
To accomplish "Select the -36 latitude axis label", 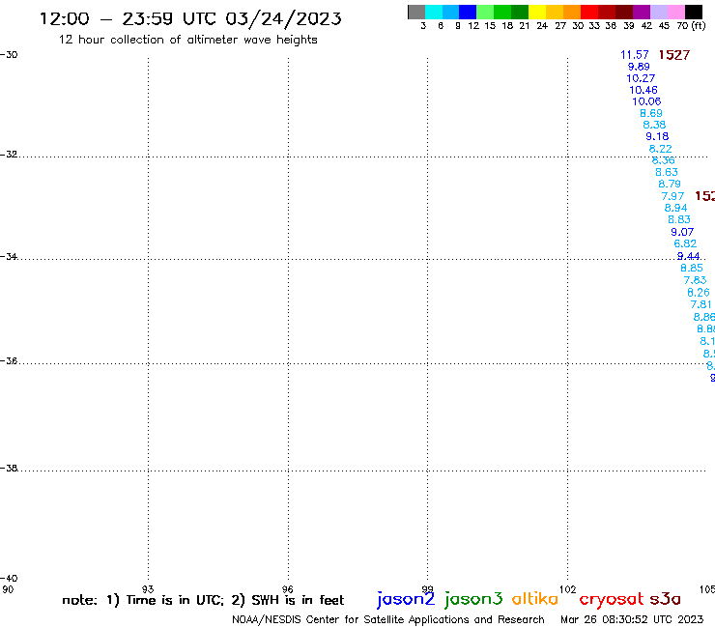I will point(9,360).
